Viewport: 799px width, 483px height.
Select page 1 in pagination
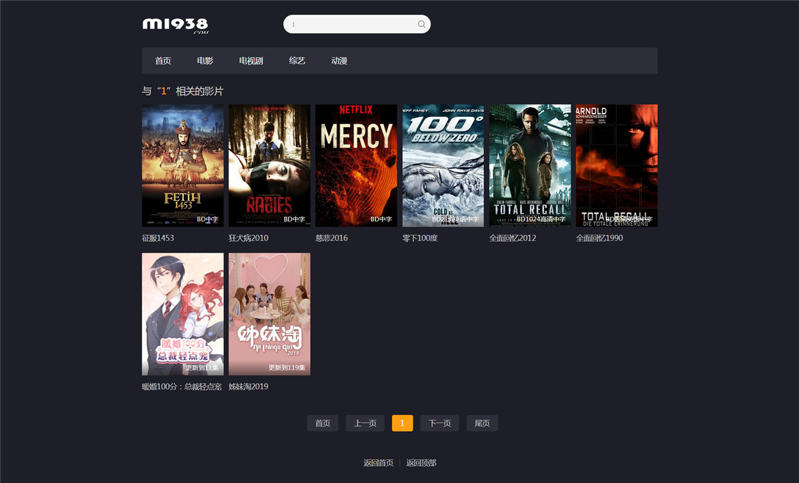pos(402,423)
